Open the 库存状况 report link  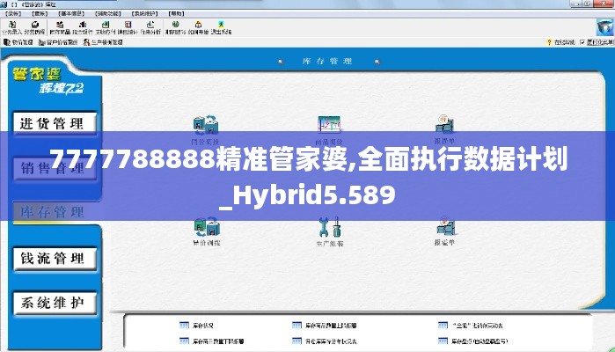click(x=196, y=326)
